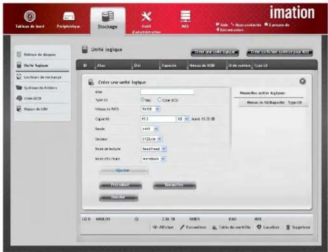328x252 pixels.
Task: Open the Outil d'administration tools icon
Action: (x=146, y=16)
